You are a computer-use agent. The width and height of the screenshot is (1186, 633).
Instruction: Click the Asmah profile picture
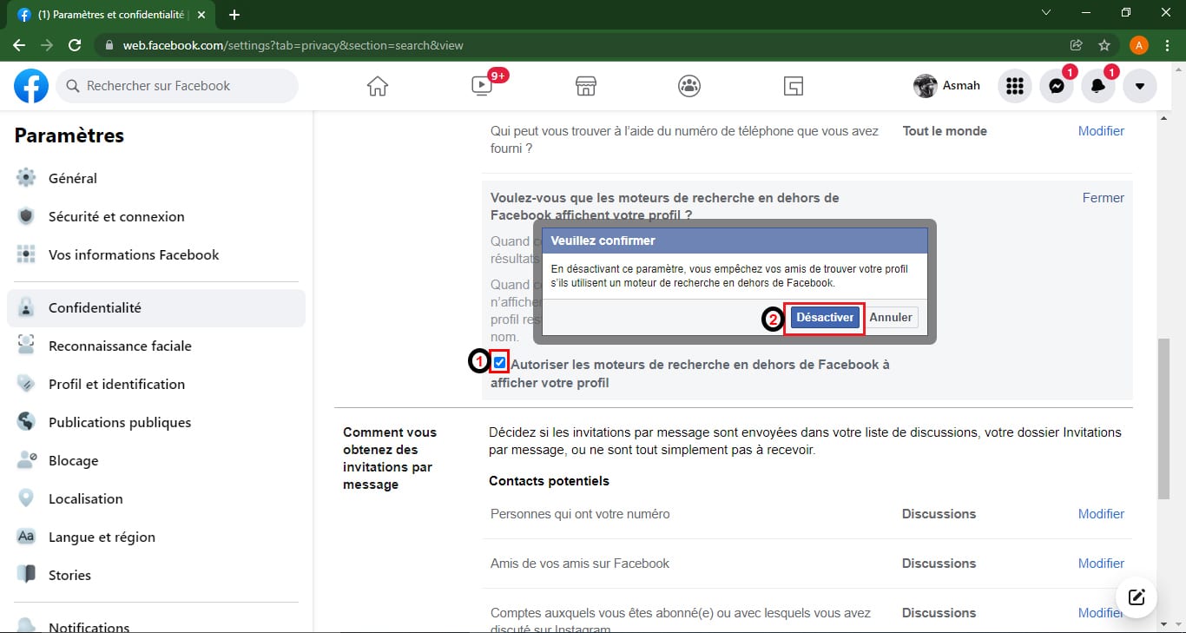point(926,86)
